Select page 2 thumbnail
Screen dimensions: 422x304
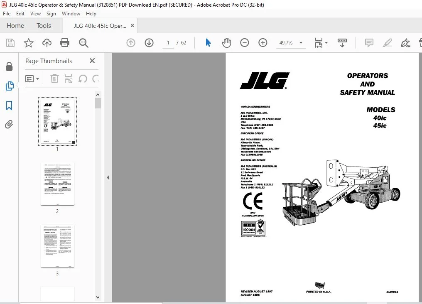click(57, 184)
